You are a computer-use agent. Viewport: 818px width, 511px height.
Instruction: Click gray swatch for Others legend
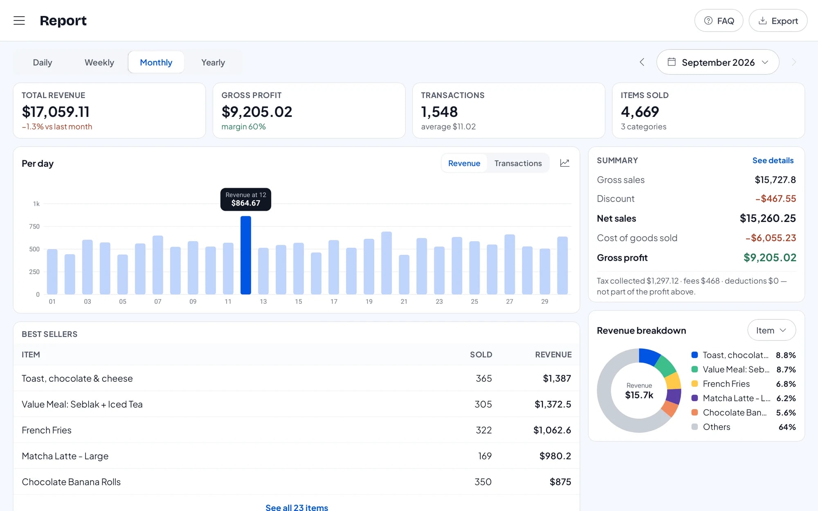pyautogui.click(x=694, y=427)
